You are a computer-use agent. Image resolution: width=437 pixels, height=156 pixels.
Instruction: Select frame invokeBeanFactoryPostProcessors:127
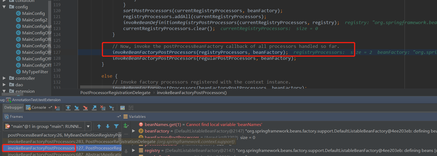pos(62,148)
